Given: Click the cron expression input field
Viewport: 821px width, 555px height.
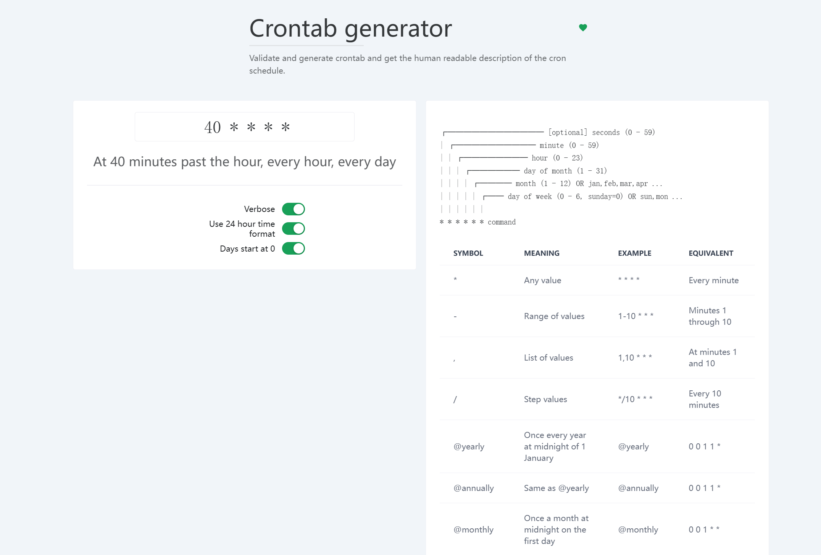Looking at the screenshot, I should [x=245, y=127].
